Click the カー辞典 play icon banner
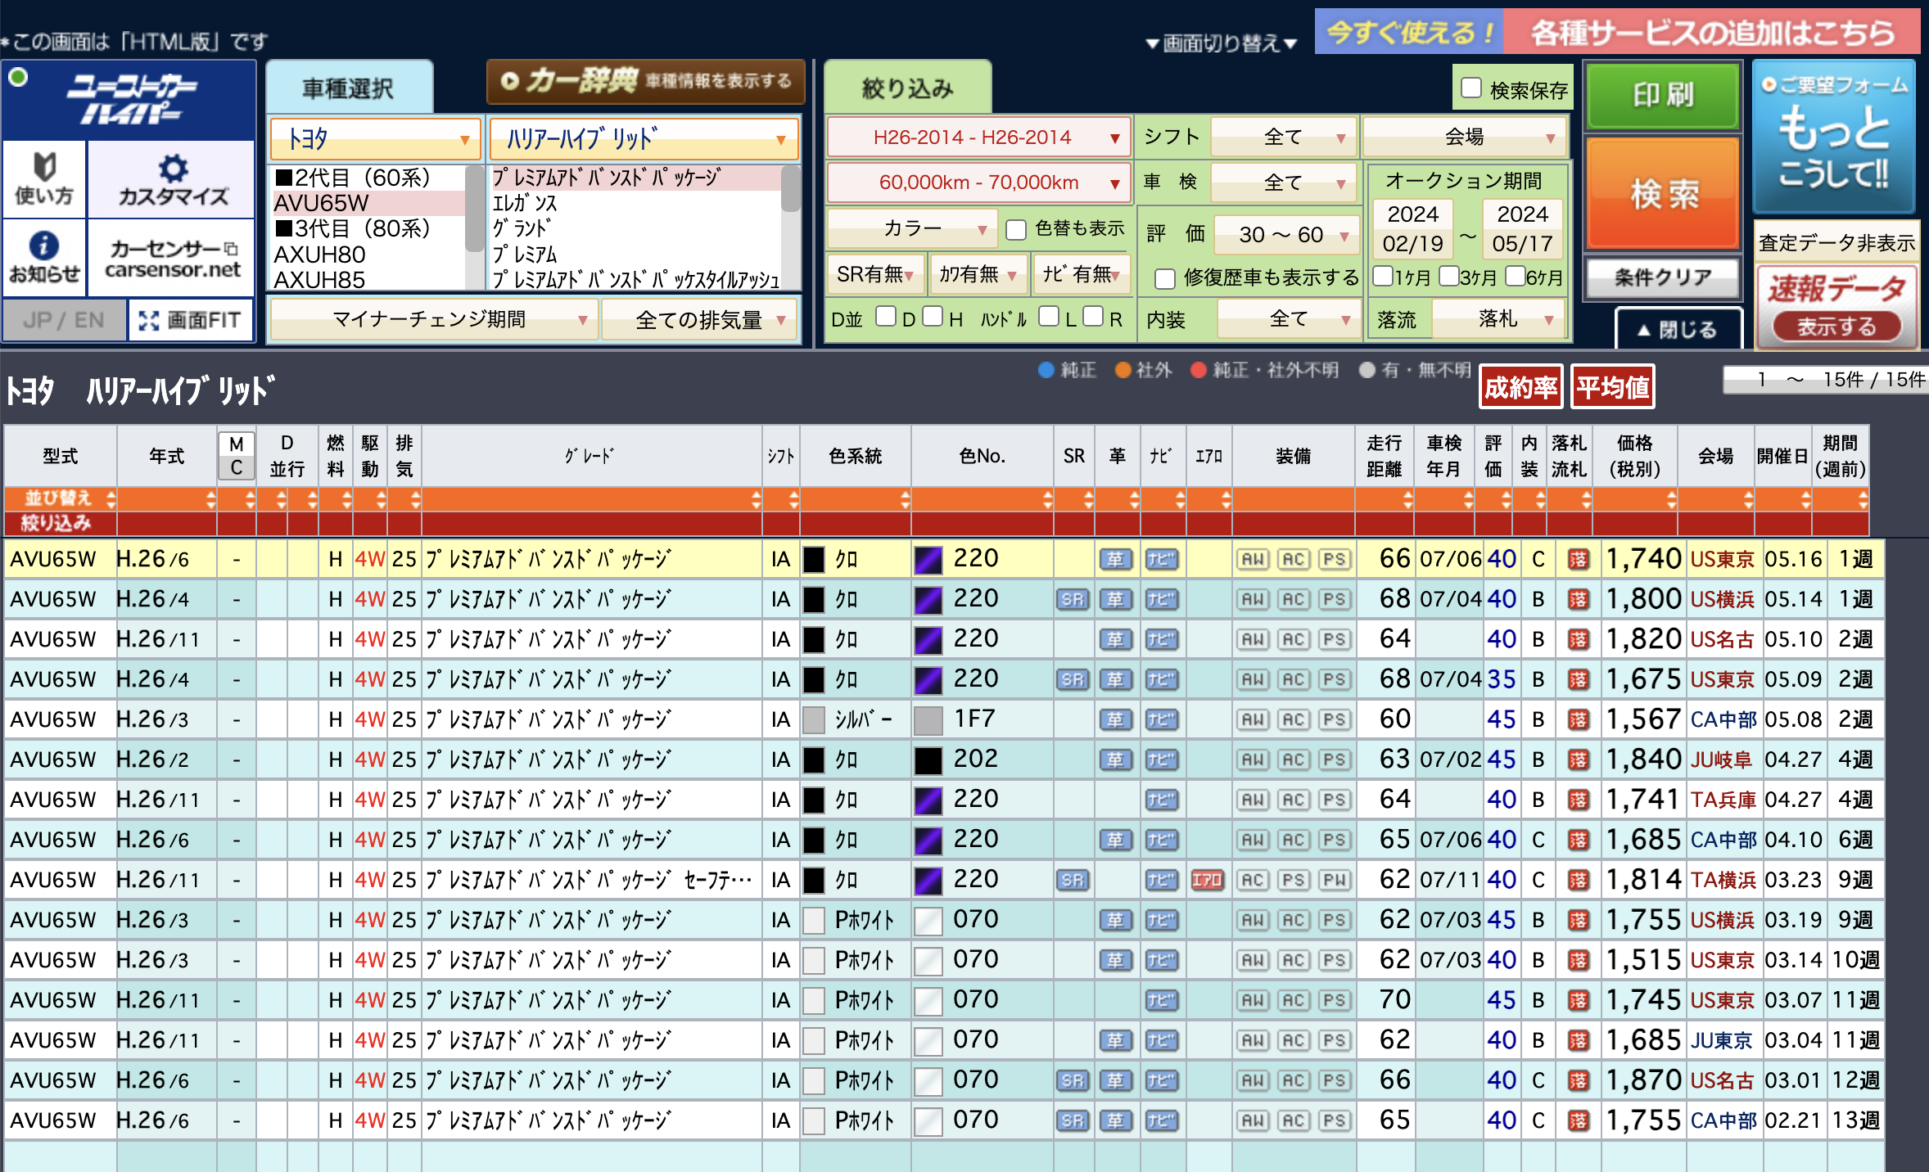1929x1172 pixels. [645, 81]
